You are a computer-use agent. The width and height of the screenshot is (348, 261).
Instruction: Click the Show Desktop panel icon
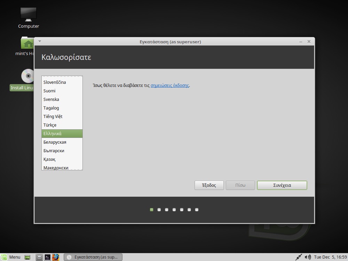27,257
